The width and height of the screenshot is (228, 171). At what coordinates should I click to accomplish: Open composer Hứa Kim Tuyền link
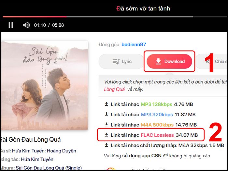[x=37, y=159]
